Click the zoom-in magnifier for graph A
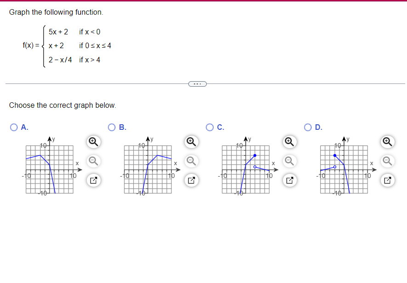Viewport: 407px width, 283px height. click(x=93, y=142)
